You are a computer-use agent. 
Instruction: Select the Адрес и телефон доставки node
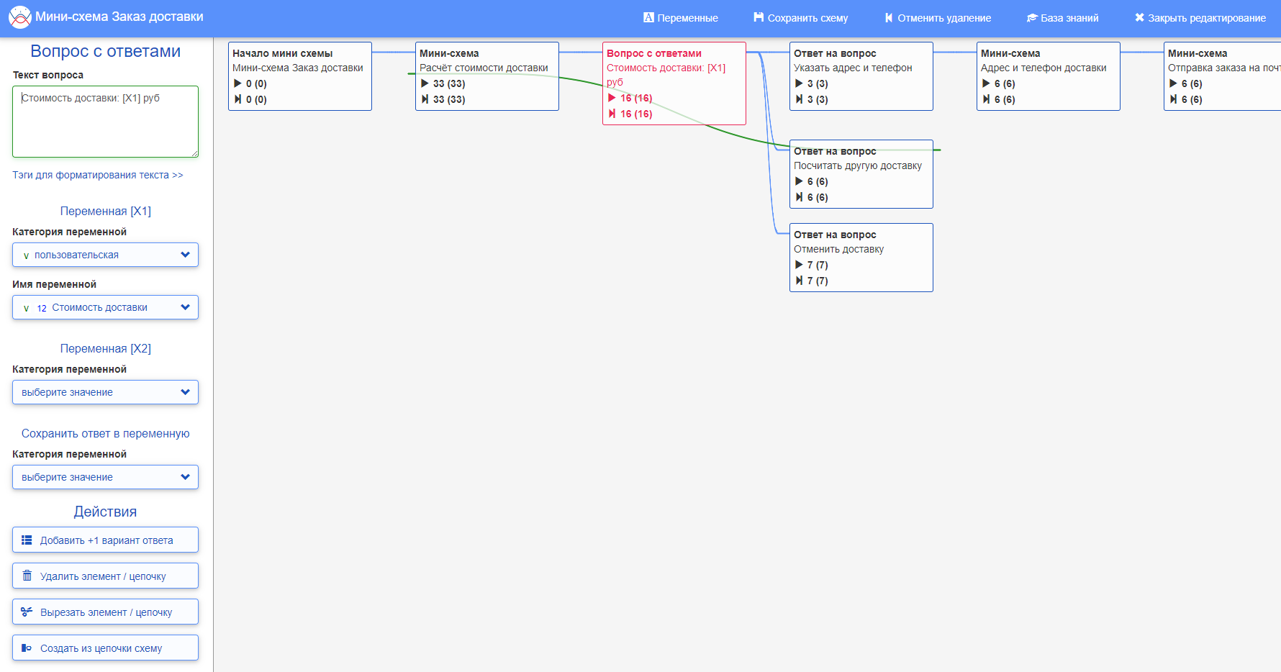1049,76
